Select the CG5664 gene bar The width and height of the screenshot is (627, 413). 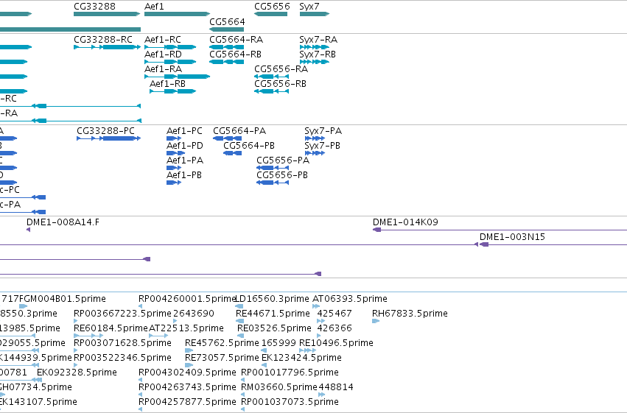(x=227, y=29)
